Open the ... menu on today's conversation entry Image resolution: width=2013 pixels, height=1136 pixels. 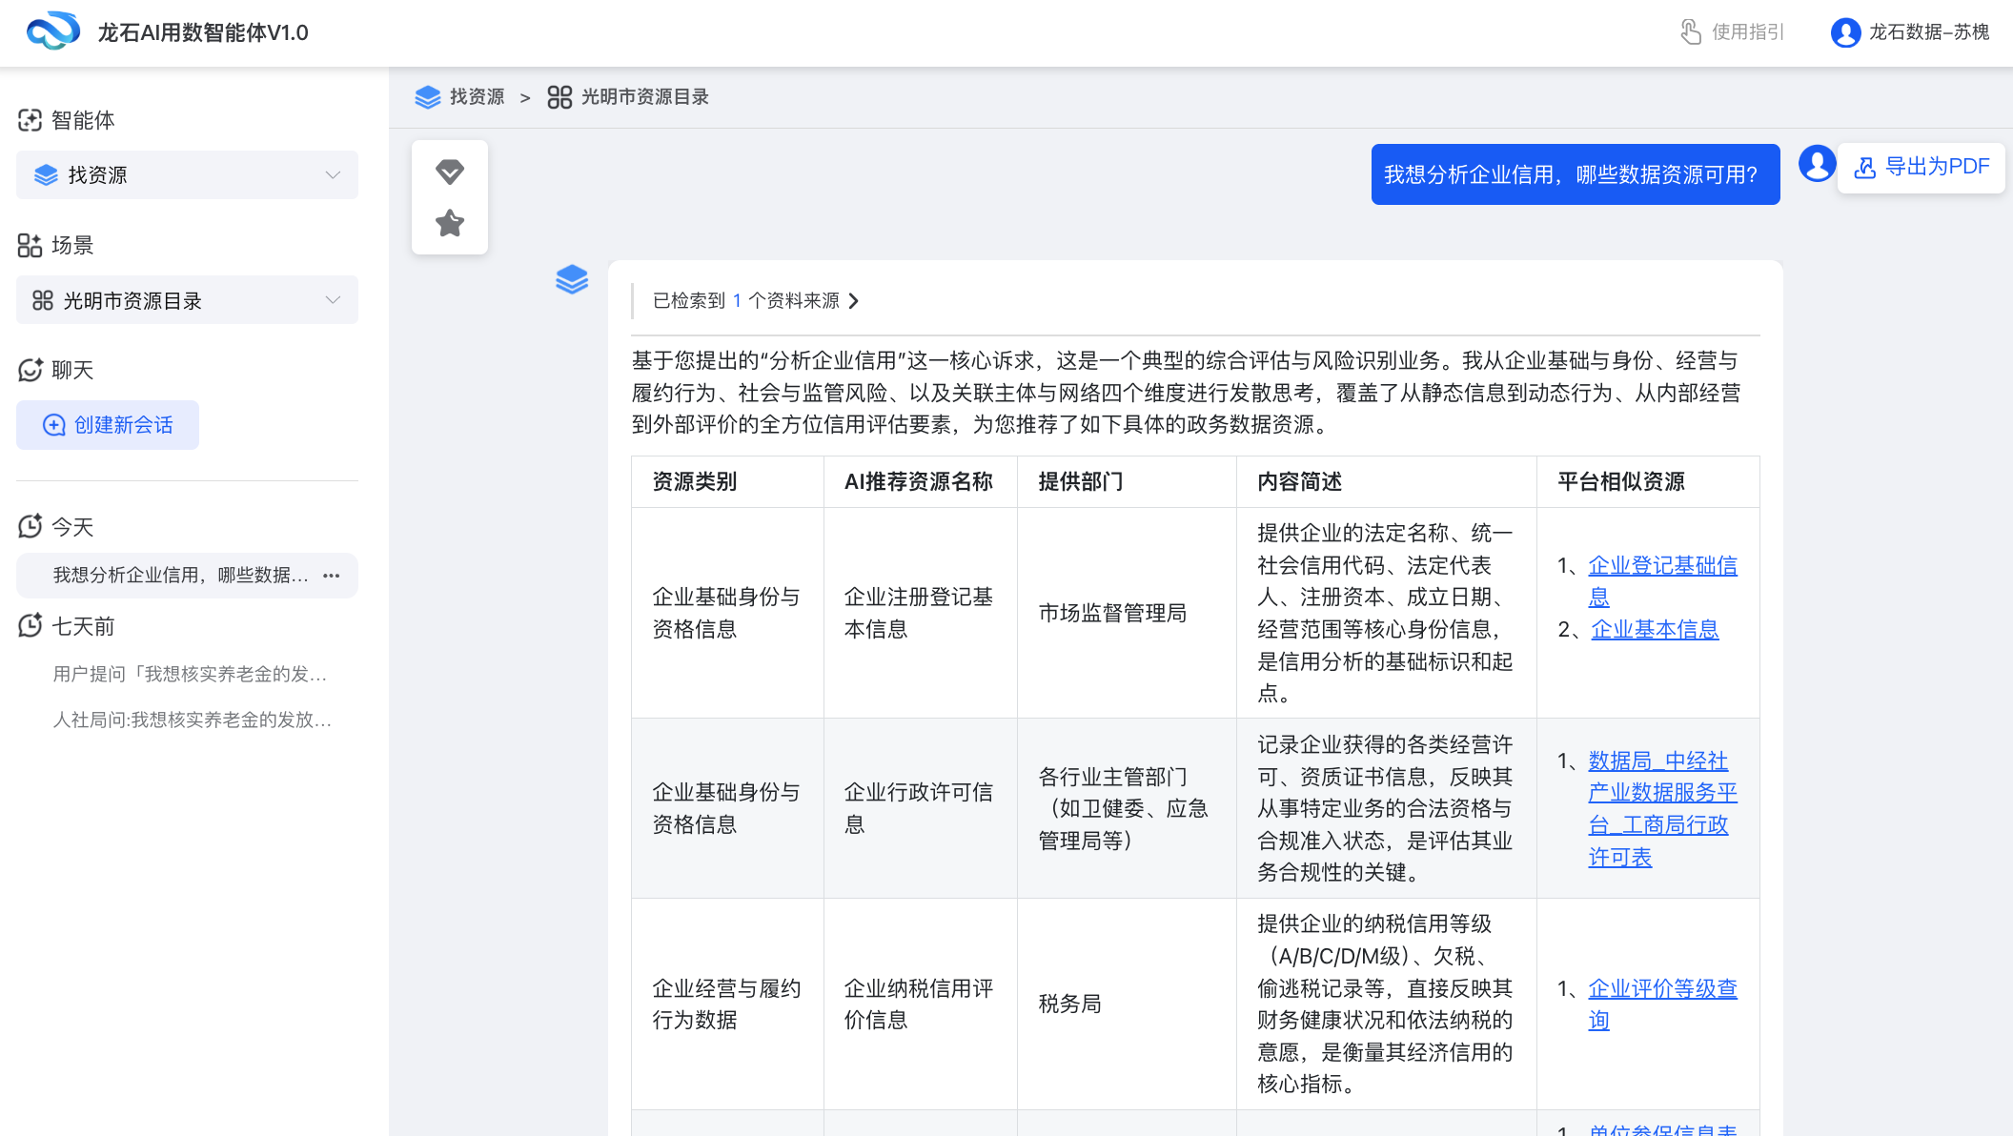331,575
